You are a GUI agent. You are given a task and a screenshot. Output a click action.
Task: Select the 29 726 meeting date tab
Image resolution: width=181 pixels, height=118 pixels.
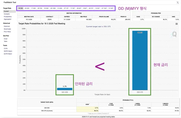[40, 8]
